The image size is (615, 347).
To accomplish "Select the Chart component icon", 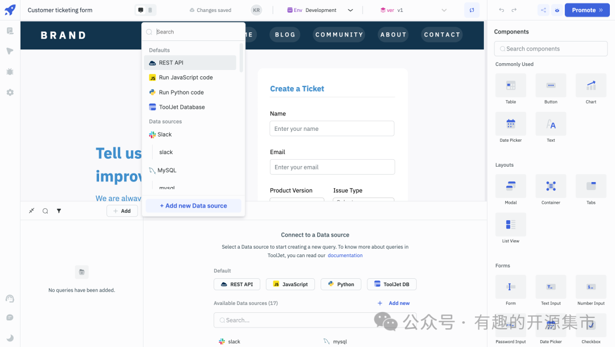I will 591,85.
